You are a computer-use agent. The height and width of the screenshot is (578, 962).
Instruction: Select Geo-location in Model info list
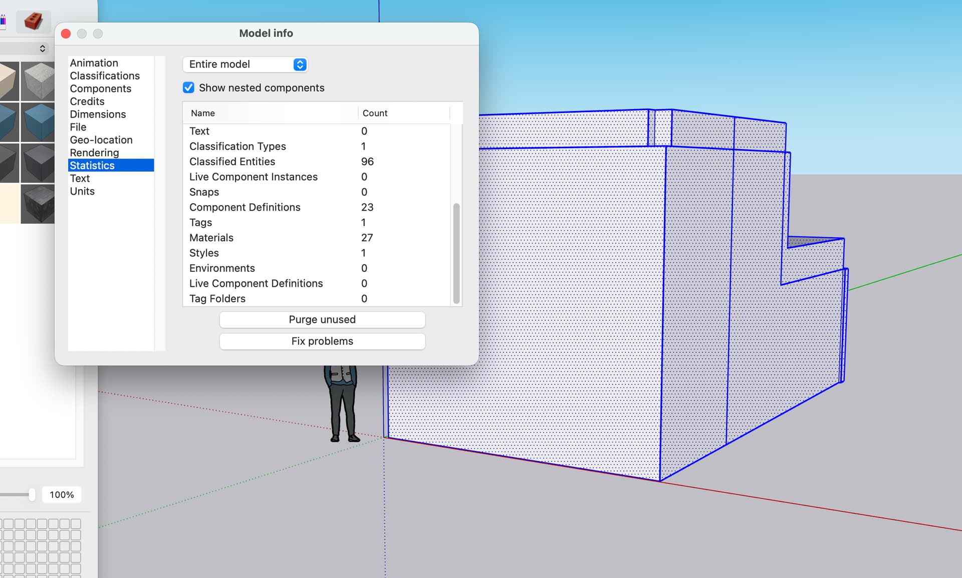(101, 140)
